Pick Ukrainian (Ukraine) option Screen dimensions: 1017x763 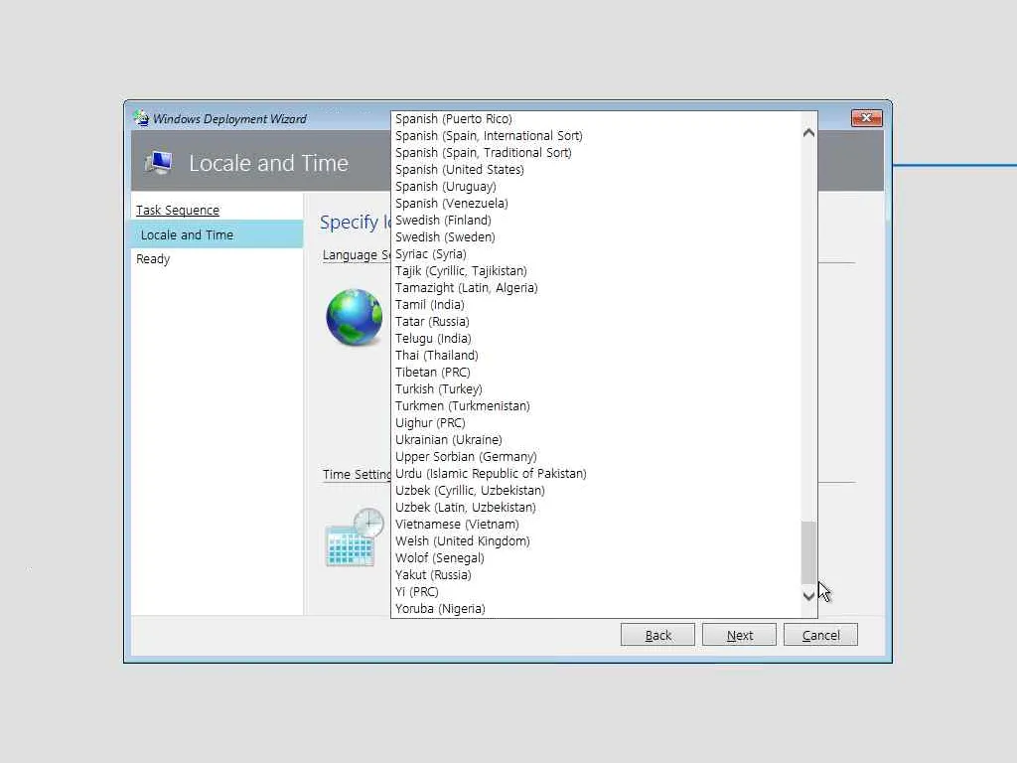click(597, 439)
